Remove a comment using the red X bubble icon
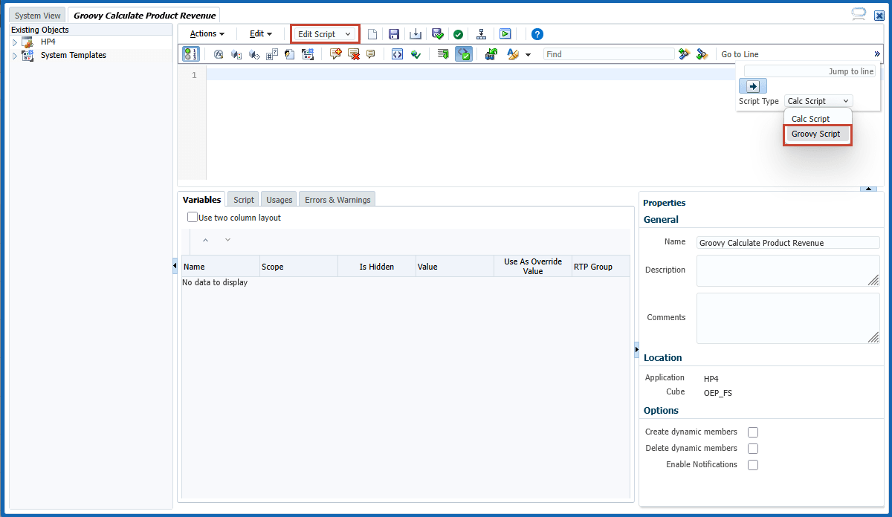 point(353,53)
